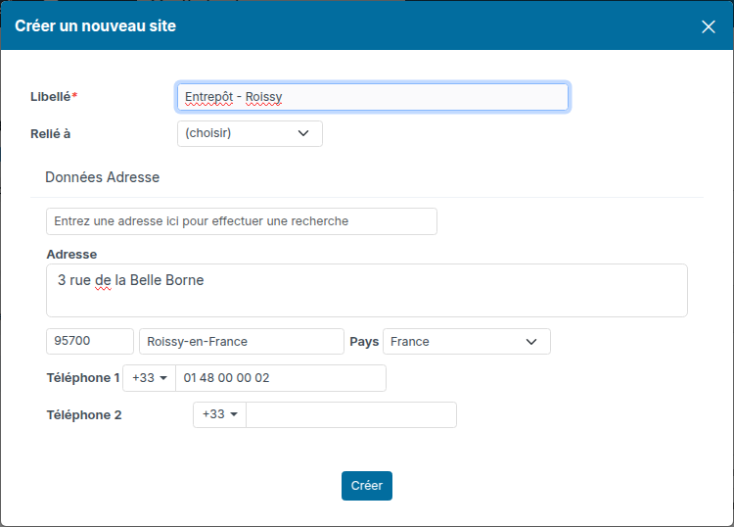The image size is (734, 527).
Task: Focus the address search box
Action: pos(242,221)
